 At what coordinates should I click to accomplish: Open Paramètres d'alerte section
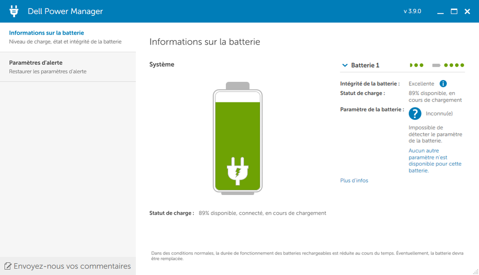tap(68, 67)
